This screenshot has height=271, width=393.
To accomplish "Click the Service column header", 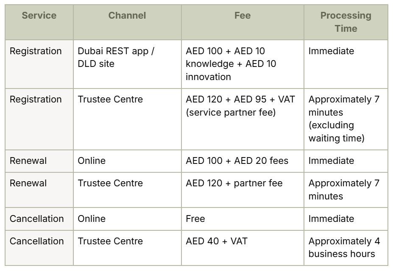I will point(39,16).
